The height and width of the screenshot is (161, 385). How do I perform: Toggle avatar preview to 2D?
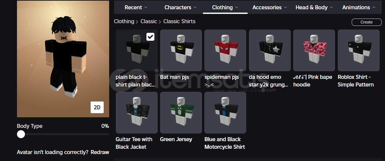(x=97, y=107)
